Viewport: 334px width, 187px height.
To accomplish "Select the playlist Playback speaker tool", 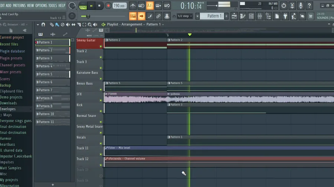I will (x=95, y=25).
